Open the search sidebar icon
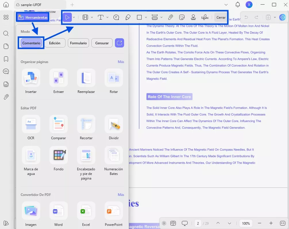The height and width of the screenshot is (229, 289). coord(6,33)
